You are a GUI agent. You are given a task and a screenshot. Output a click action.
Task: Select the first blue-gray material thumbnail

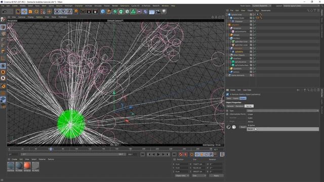11,165
